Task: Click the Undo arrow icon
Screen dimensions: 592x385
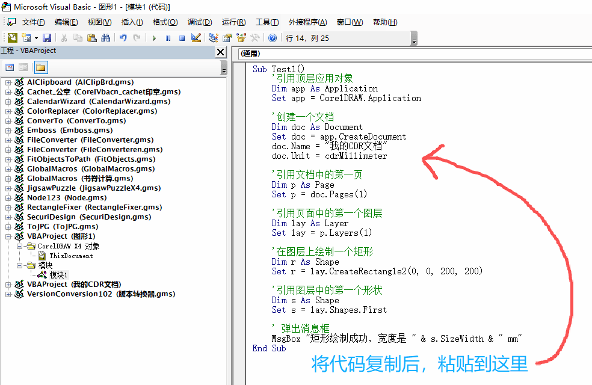Action: coord(123,38)
